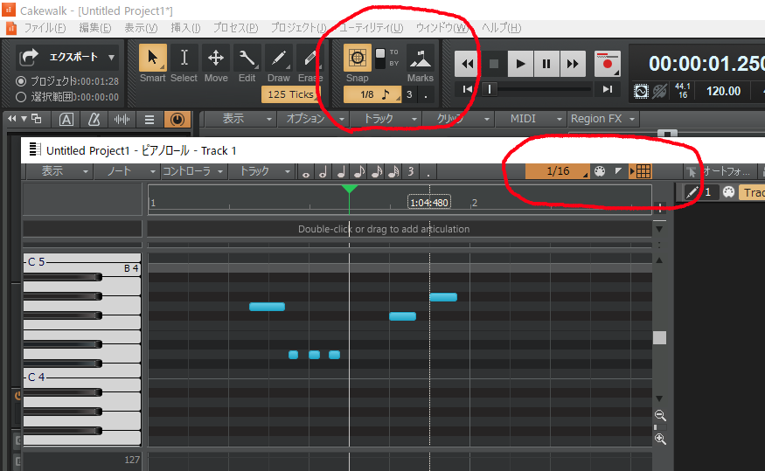This screenshot has height=471, width=765.
Task: Click the letter A text icon
Action: pyautogui.click(x=66, y=119)
